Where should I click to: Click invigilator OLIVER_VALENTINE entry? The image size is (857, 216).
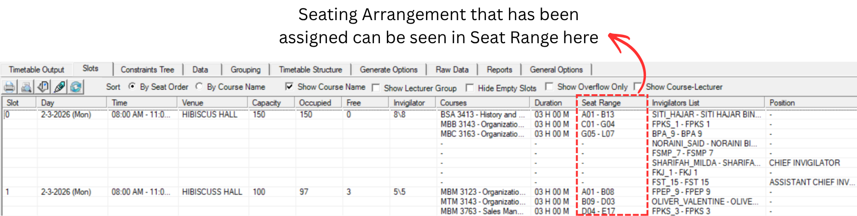click(705, 202)
